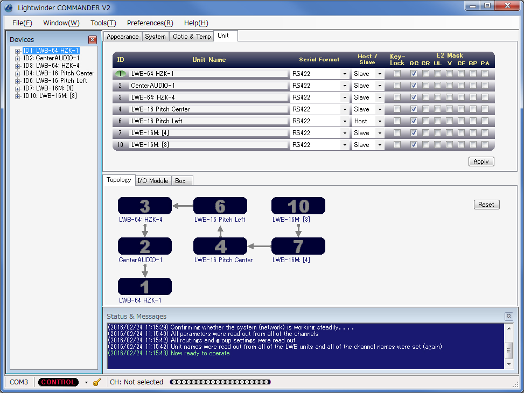Open the File menu
The image size is (524, 393).
[x=22, y=23]
